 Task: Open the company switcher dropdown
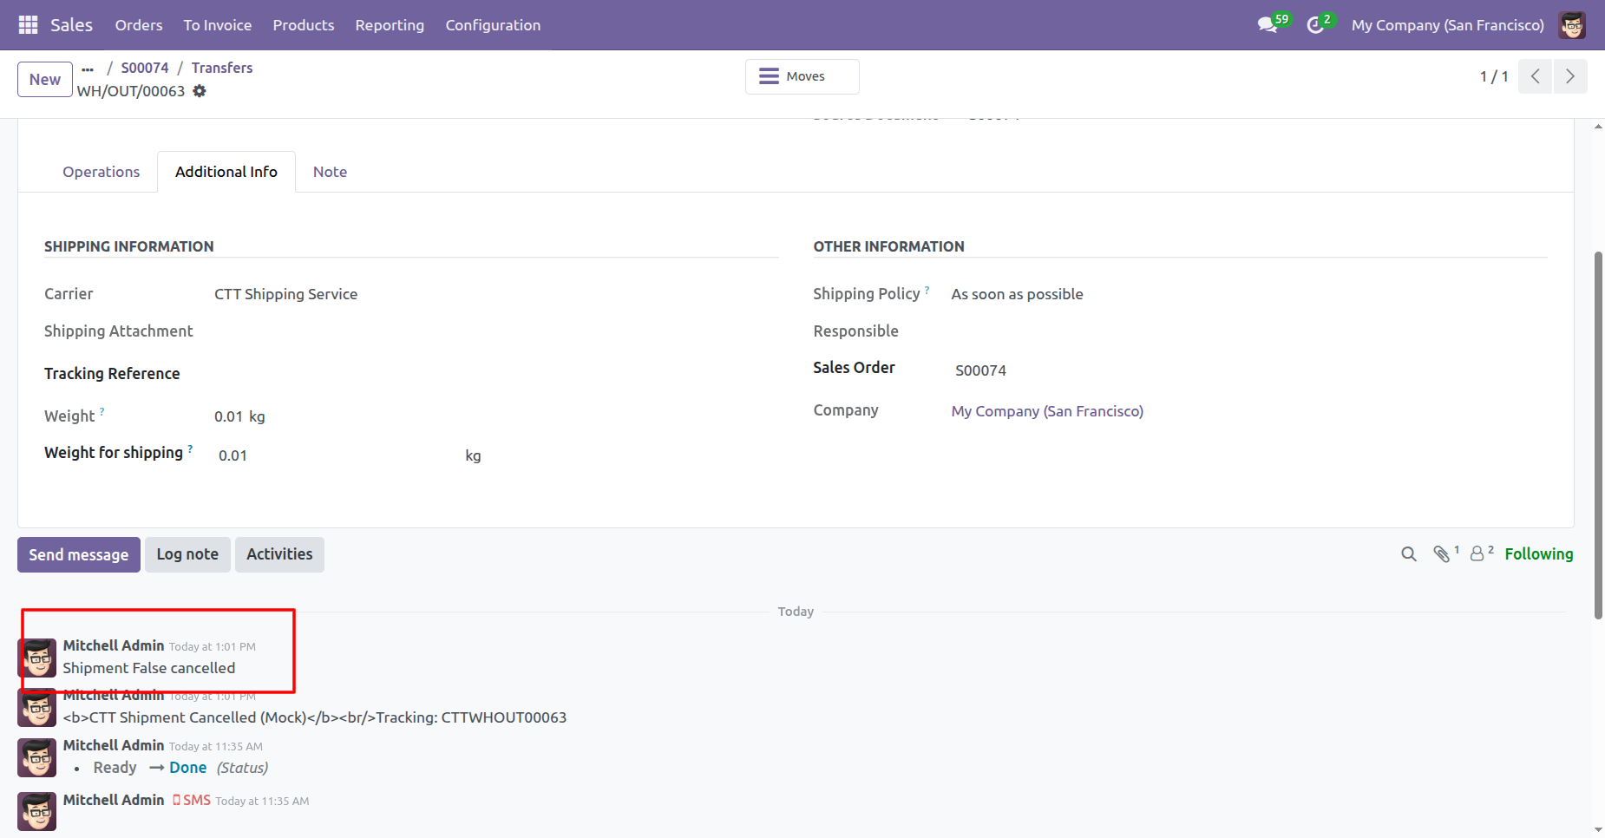coord(1447,25)
